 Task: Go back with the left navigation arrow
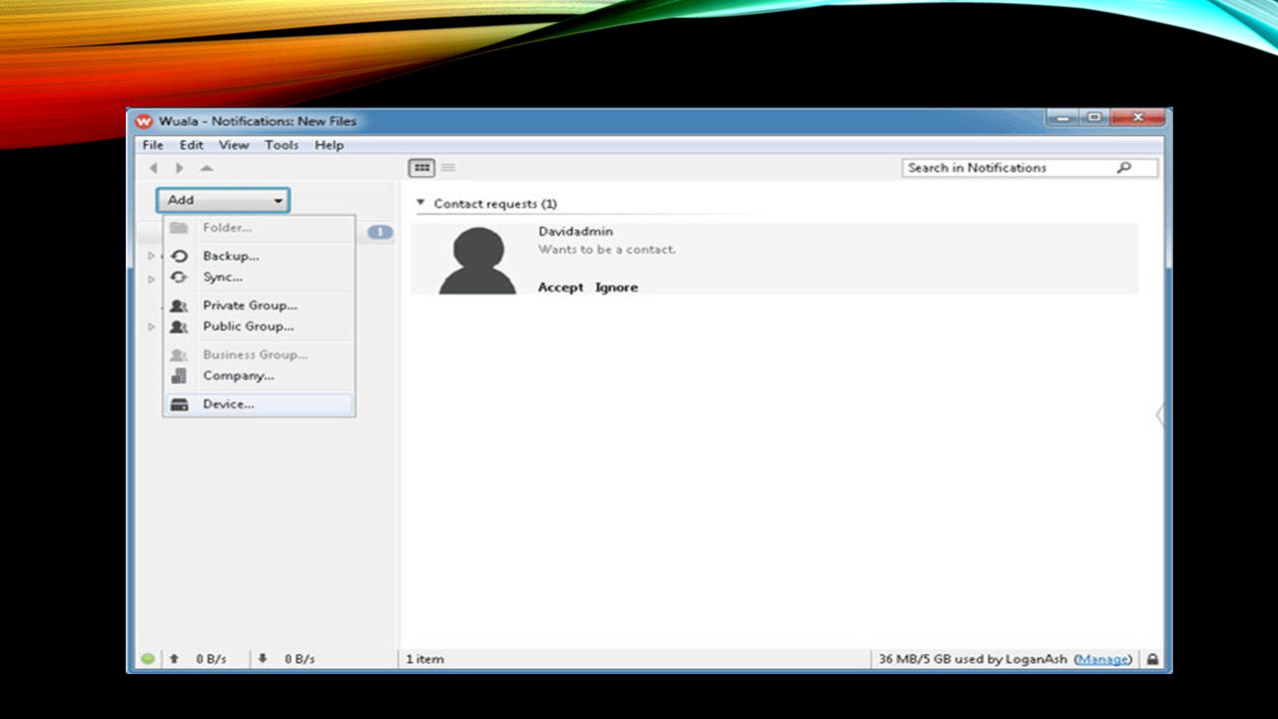(x=154, y=168)
